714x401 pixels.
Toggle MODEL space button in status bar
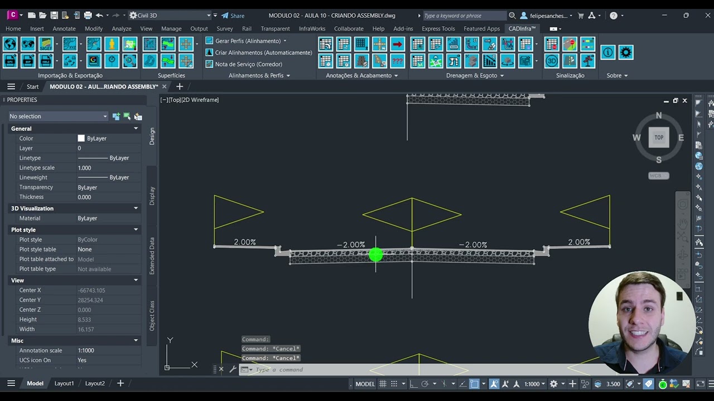pos(365,384)
